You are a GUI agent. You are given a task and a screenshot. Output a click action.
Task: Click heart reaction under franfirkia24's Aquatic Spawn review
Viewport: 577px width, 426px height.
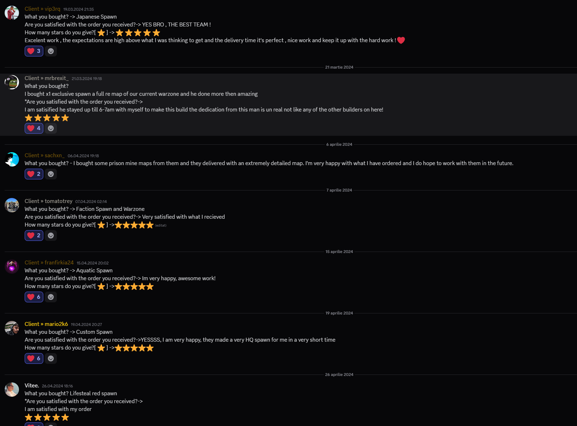[34, 297]
